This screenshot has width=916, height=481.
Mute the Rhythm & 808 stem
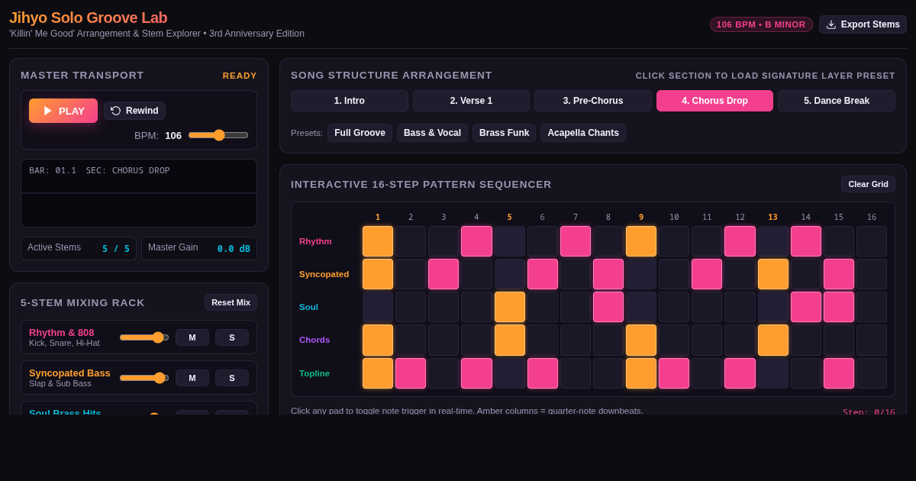click(192, 337)
